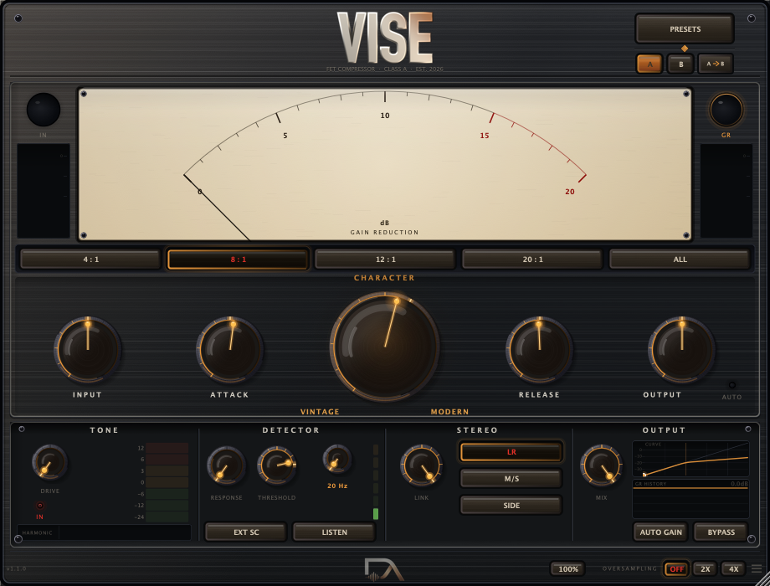
Task: Click the Tone level meter bars
Action: click(x=167, y=482)
